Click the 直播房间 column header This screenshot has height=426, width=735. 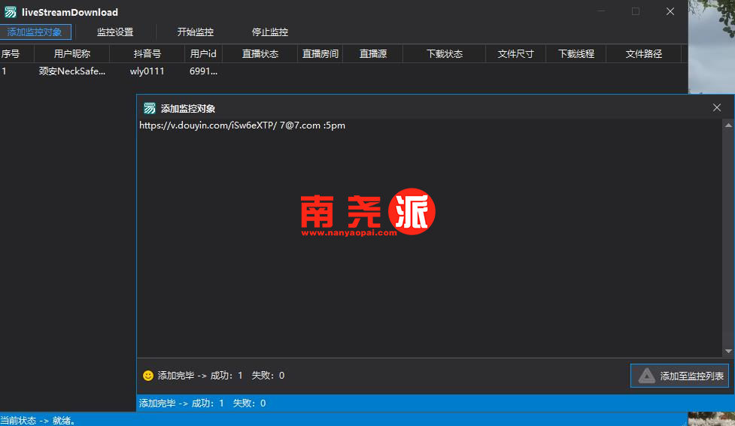(x=320, y=54)
